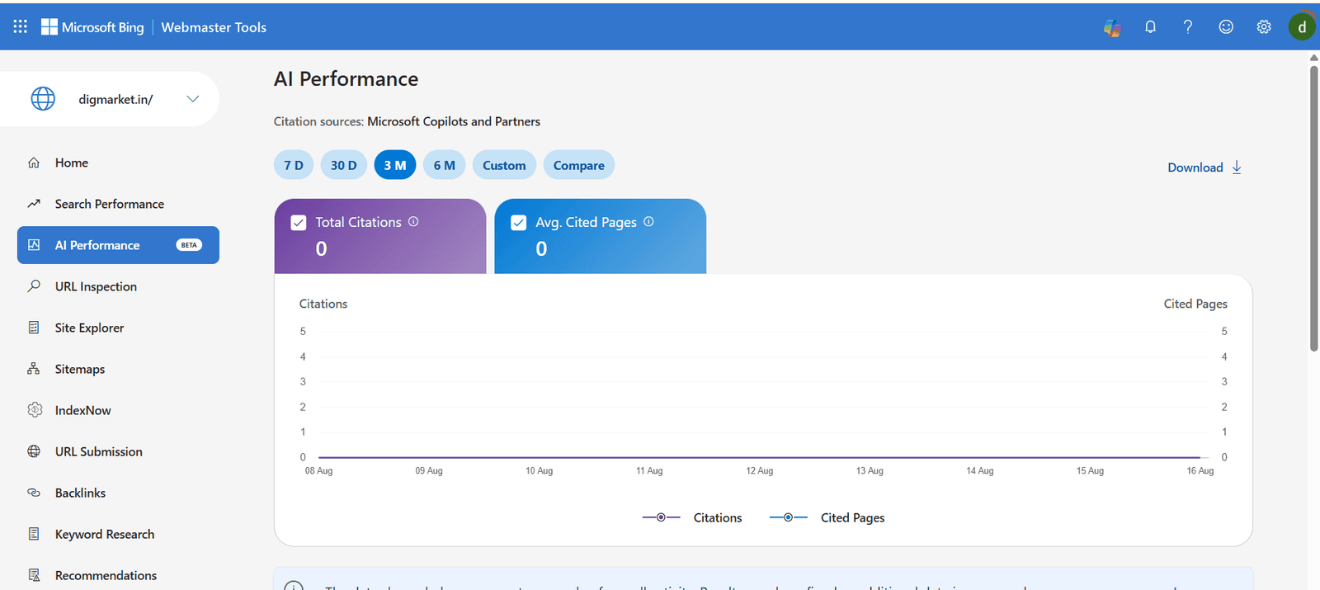Open the notifications bell
The image size is (1320, 590).
[1150, 27]
